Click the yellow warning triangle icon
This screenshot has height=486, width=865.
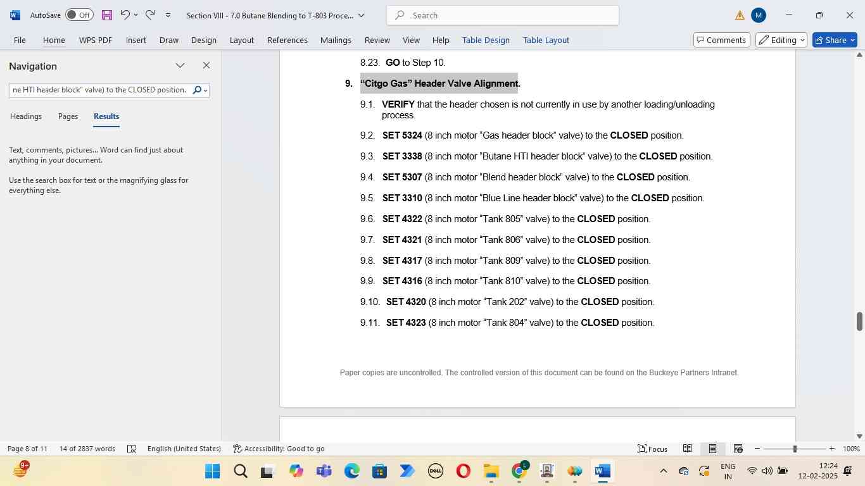740,15
